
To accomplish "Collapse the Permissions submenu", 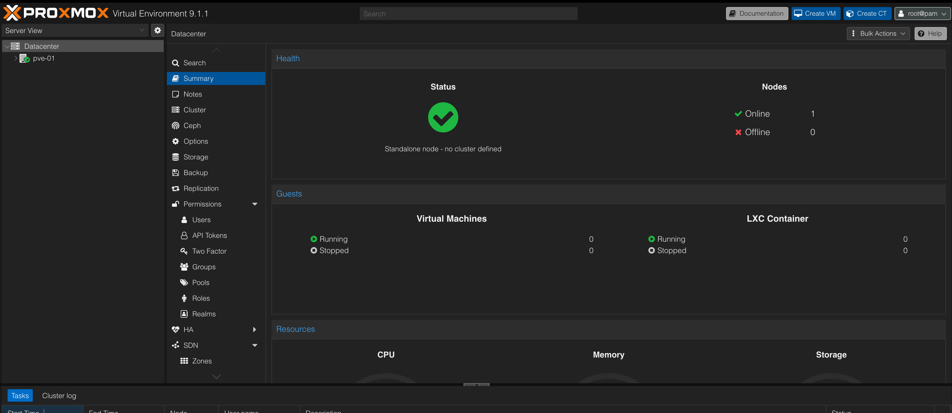I will (255, 204).
